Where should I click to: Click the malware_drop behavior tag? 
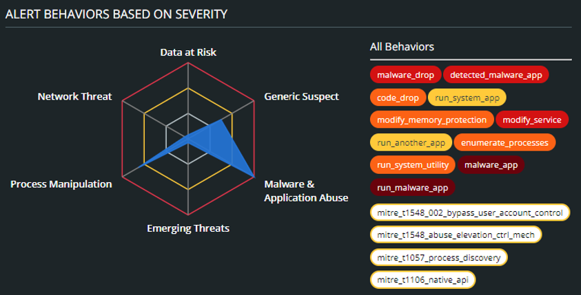click(x=405, y=74)
